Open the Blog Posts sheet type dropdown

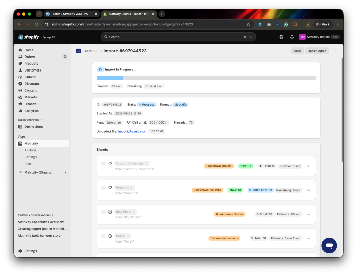click(126, 212)
